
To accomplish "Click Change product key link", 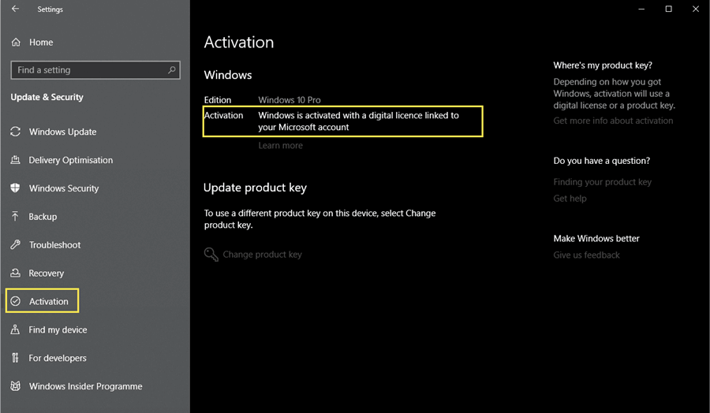I will click(262, 255).
